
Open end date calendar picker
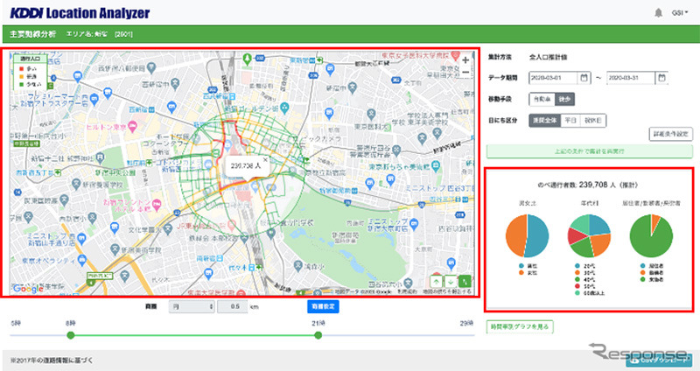(661, 78)
